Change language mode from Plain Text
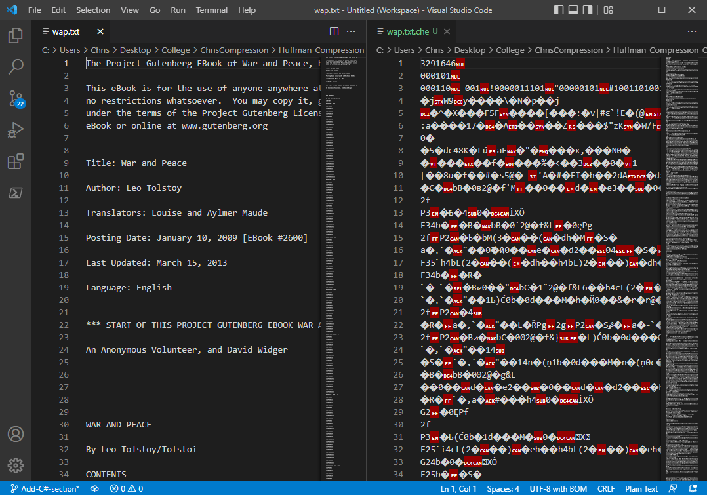Viewport: 707px width, 495px height. pyautogui.click(x=641, y=488)
